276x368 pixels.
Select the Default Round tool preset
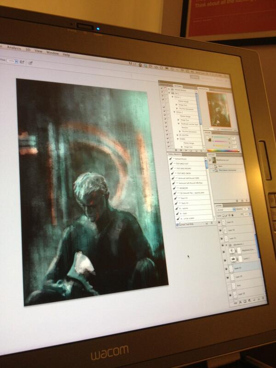[x=187, y=159]
